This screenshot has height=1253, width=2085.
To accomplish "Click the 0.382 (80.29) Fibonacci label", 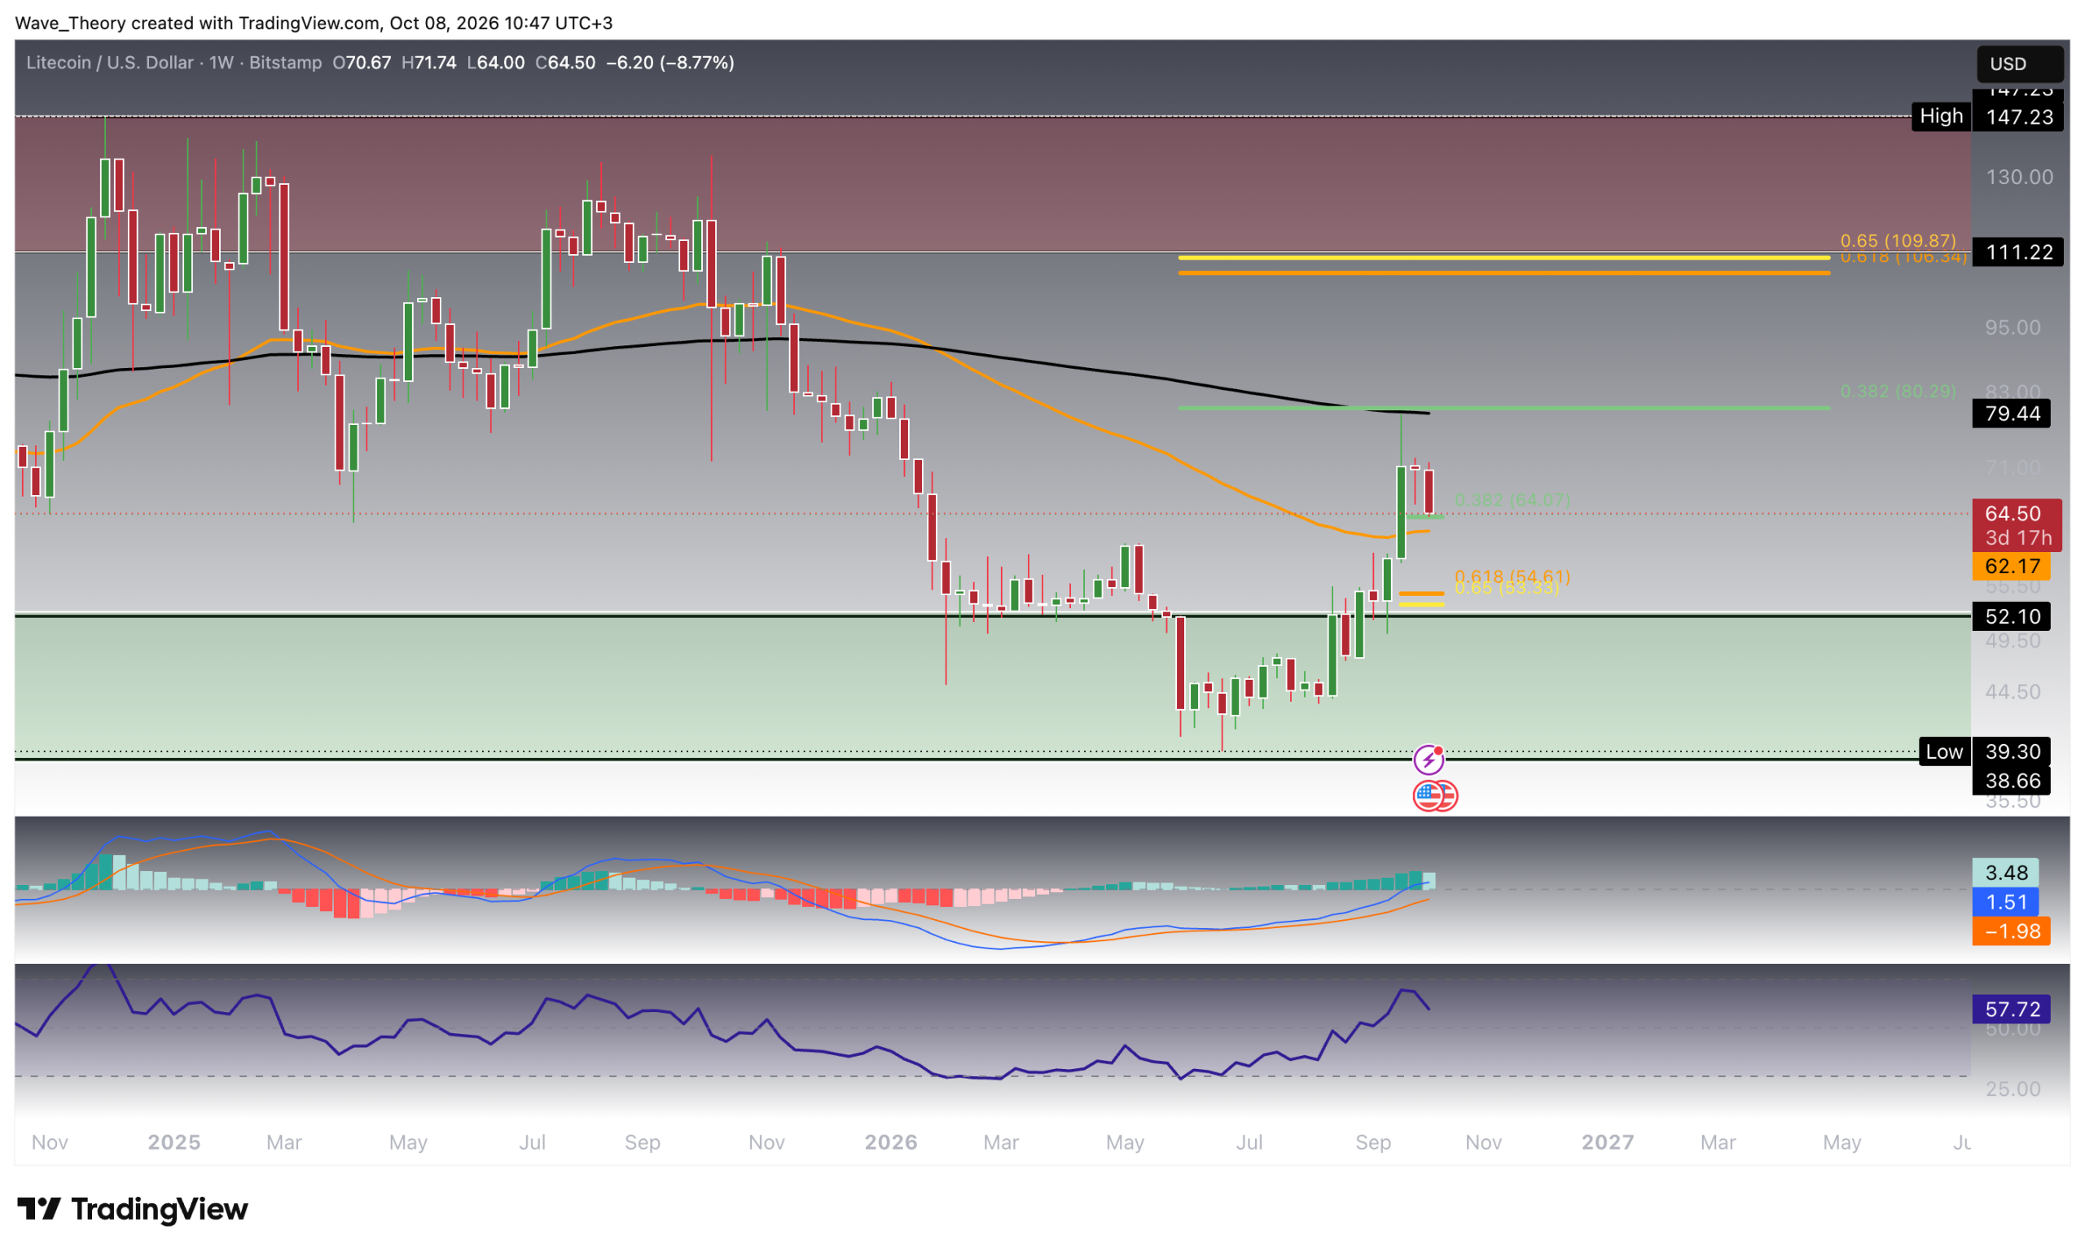I will (1898, 391).
